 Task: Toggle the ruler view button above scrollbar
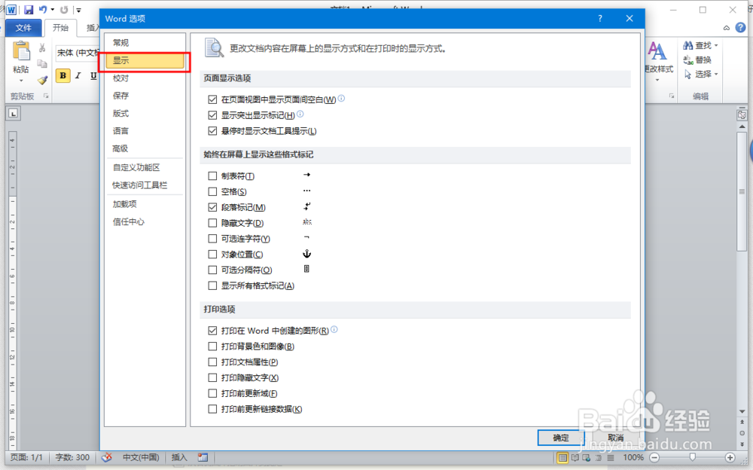[742, 114]
